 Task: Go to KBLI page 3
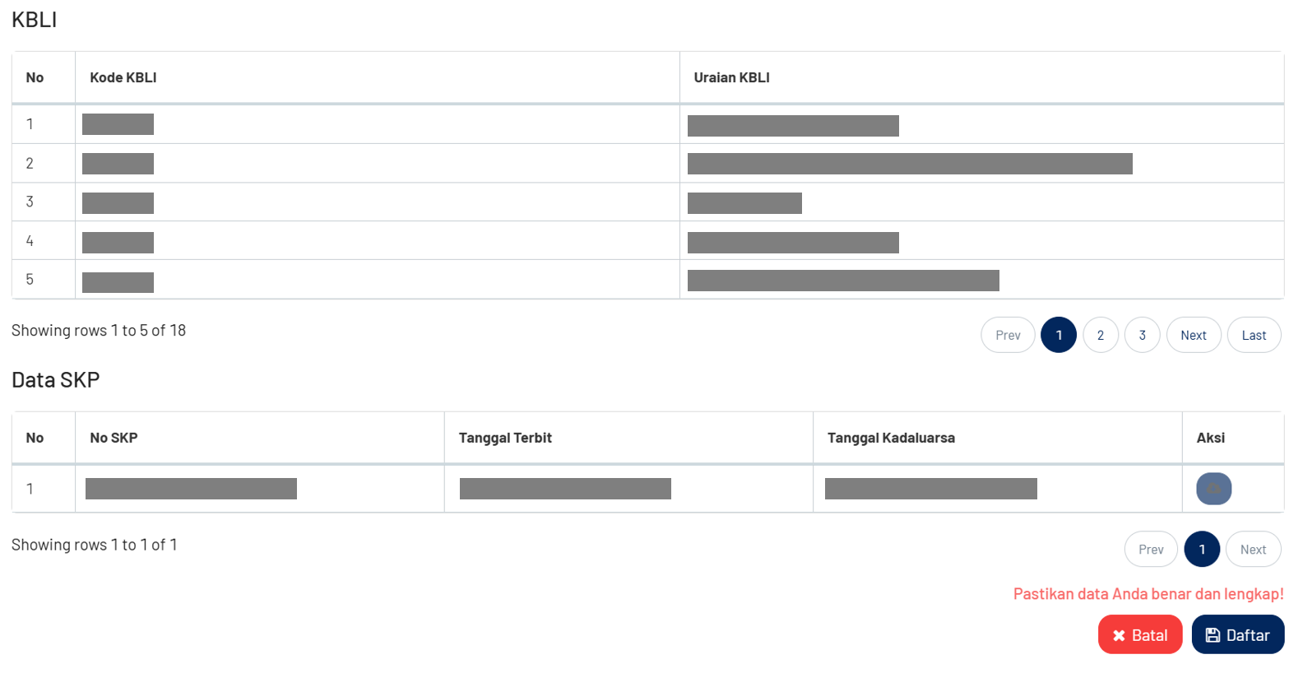[x=1142, y=335]
